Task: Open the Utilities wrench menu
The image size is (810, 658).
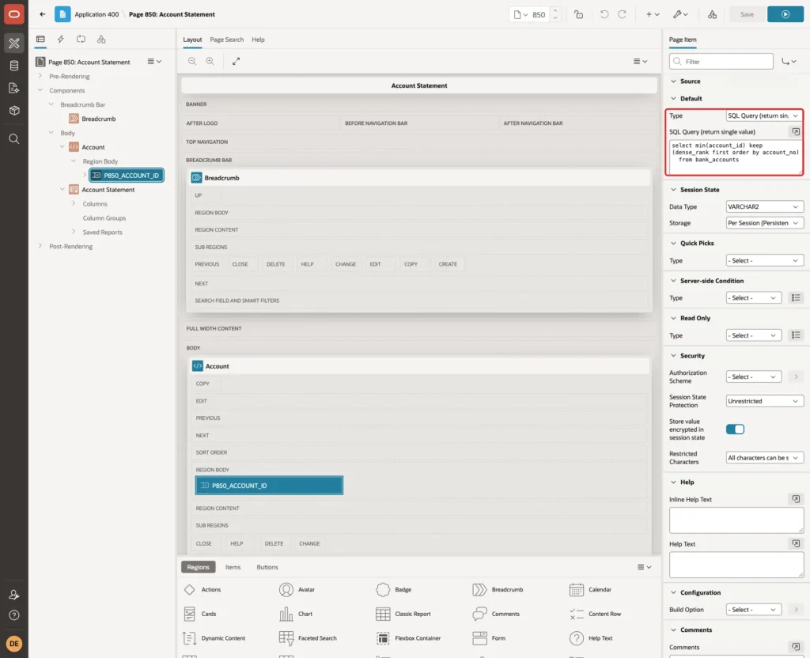Action: 680,14
